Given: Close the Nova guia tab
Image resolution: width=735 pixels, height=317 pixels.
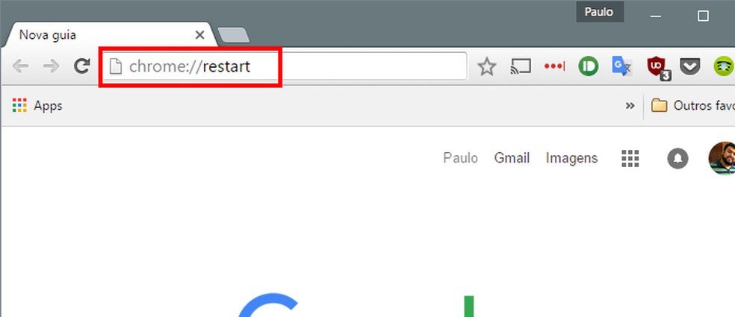Looking at the screenshot, I should point(199,35).
